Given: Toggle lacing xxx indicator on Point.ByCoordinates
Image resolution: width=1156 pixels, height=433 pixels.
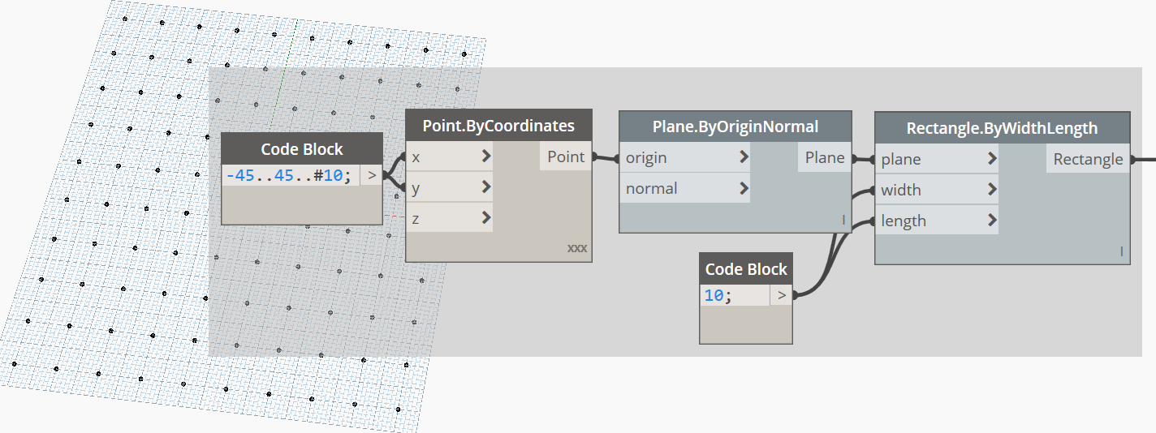Looking at the screenshot, I should click(576, 248).
